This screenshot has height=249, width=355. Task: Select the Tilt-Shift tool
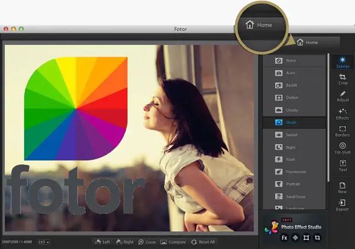343,148
